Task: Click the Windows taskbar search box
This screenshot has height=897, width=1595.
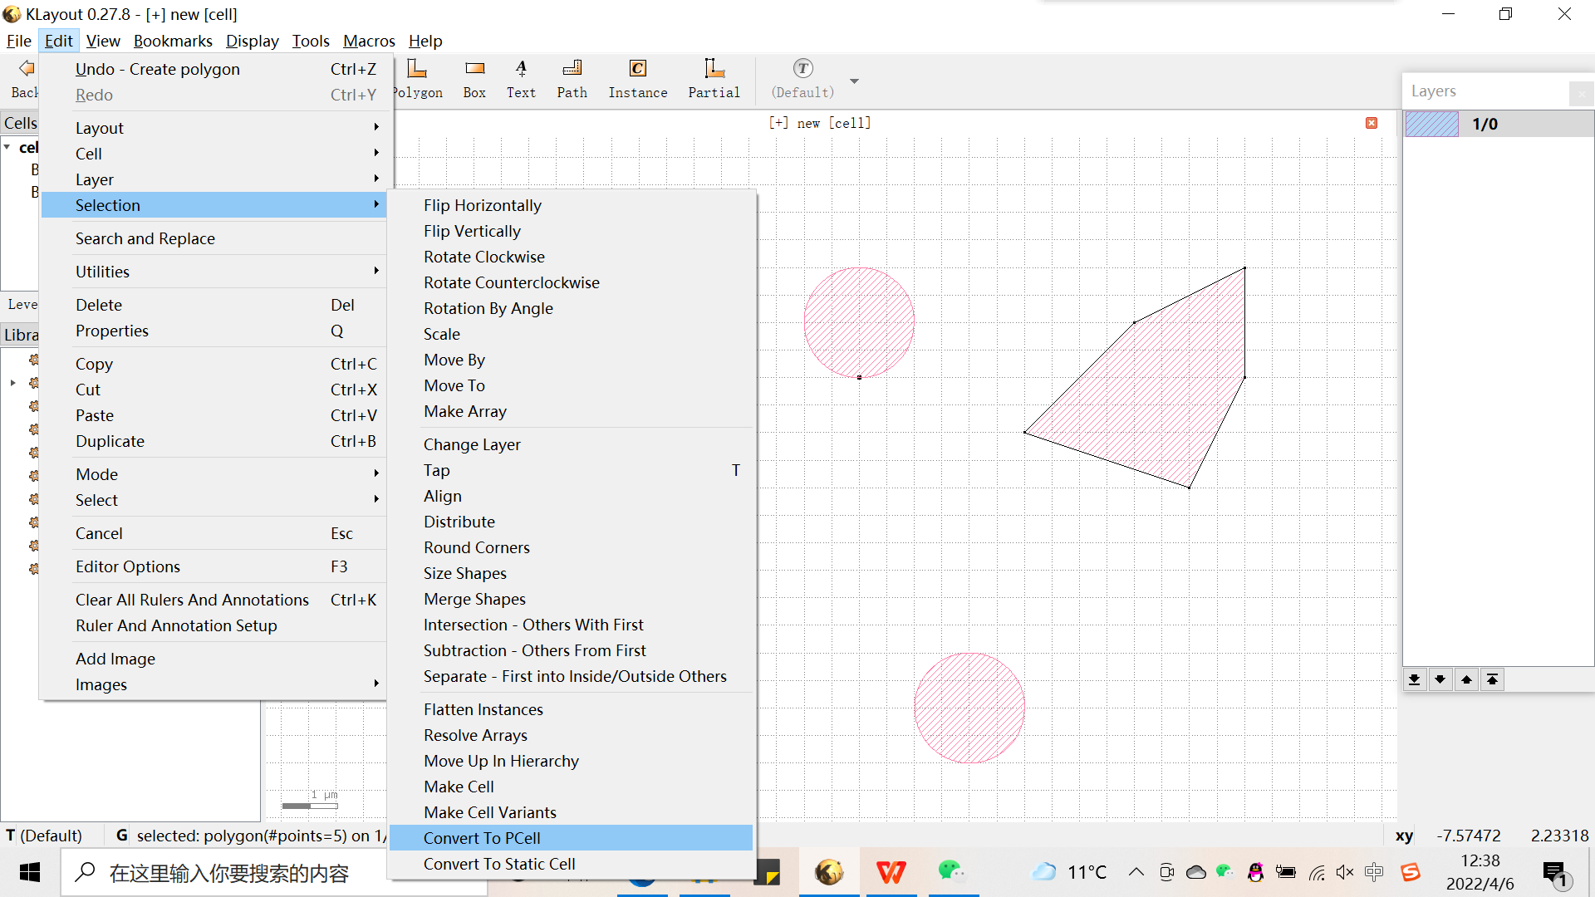Action: point(228,873)
